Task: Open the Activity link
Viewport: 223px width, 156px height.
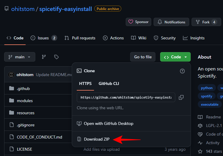Action: pyautogui.click(x=213, y=143)
